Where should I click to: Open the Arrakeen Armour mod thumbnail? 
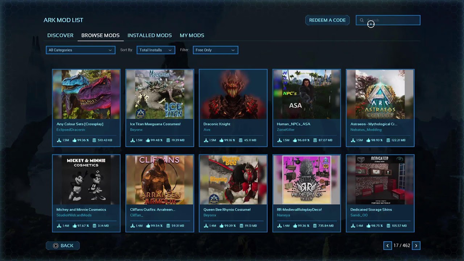click(x=160, y=180)
